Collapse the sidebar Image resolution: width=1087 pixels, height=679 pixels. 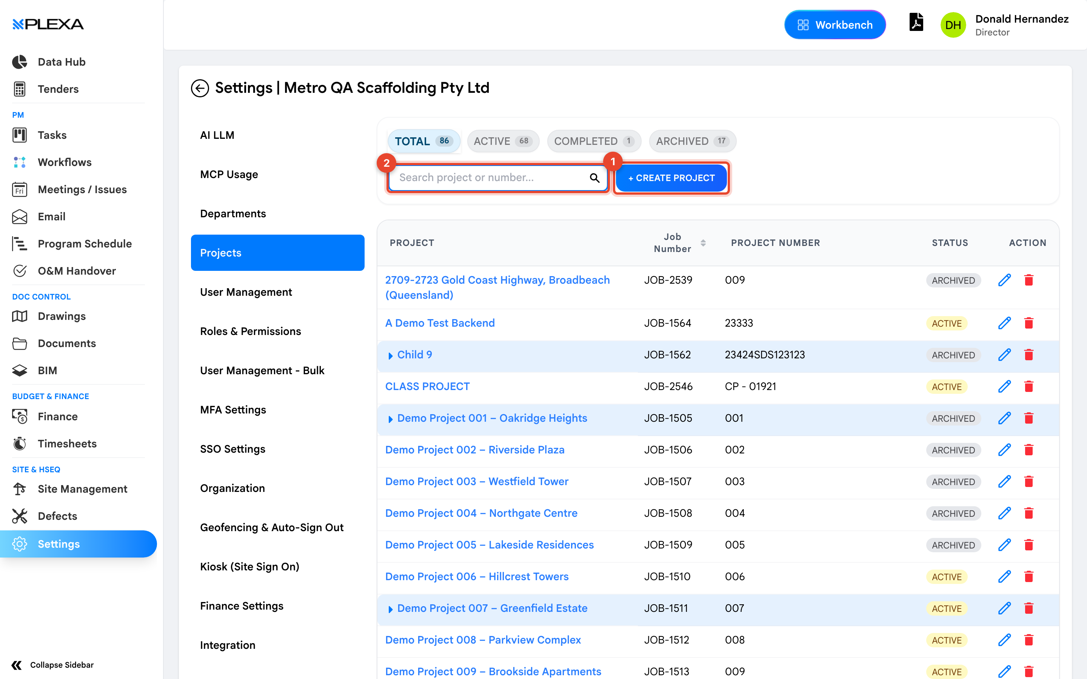click(x=52, y=665)
